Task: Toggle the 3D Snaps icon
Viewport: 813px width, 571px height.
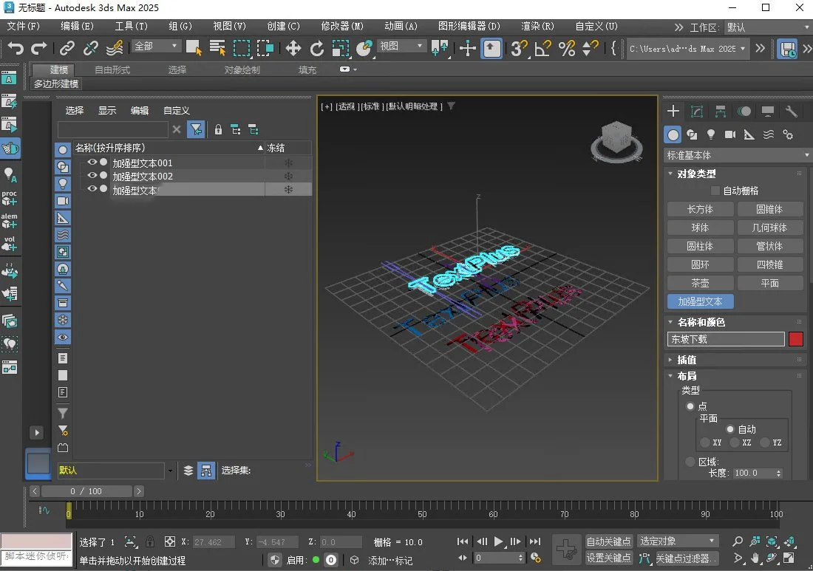Action: pos(519,48)
